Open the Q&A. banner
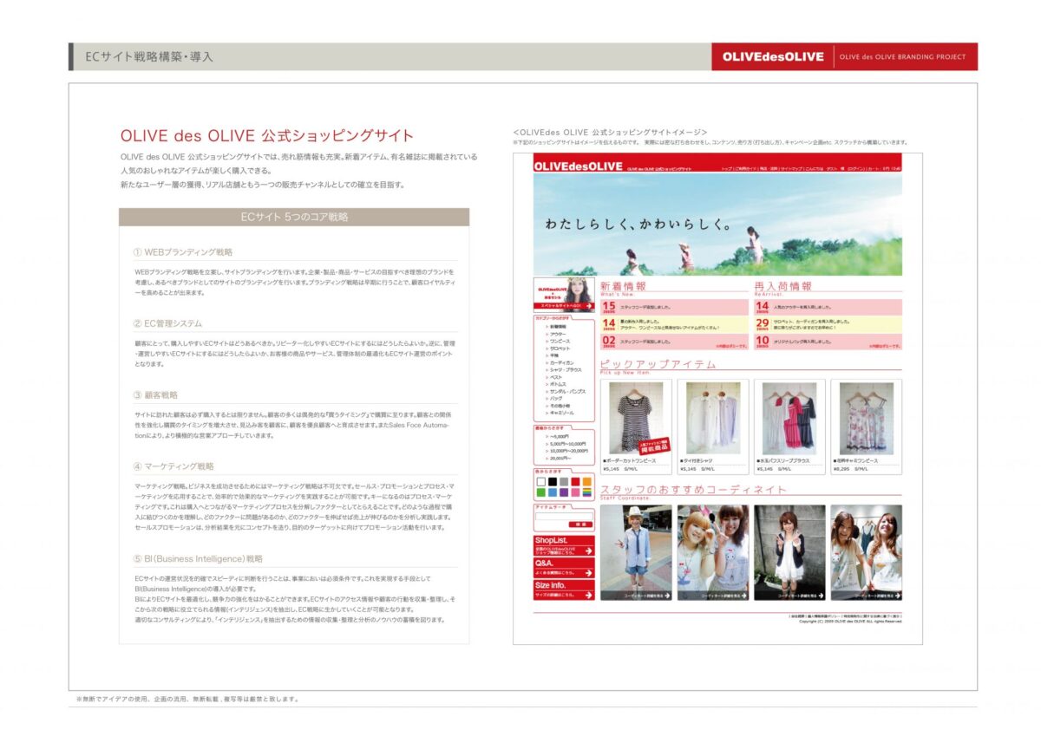Image resolution: width=1041 pixels, height=736 pixels. click(x=564, y=568)
